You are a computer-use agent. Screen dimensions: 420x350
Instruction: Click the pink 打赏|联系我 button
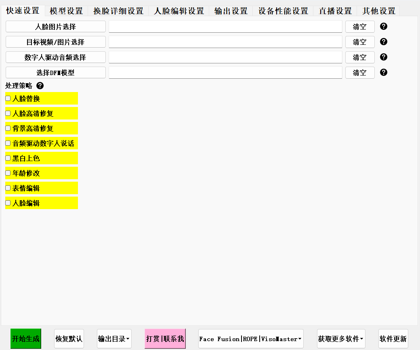click(x=165, y=339)
